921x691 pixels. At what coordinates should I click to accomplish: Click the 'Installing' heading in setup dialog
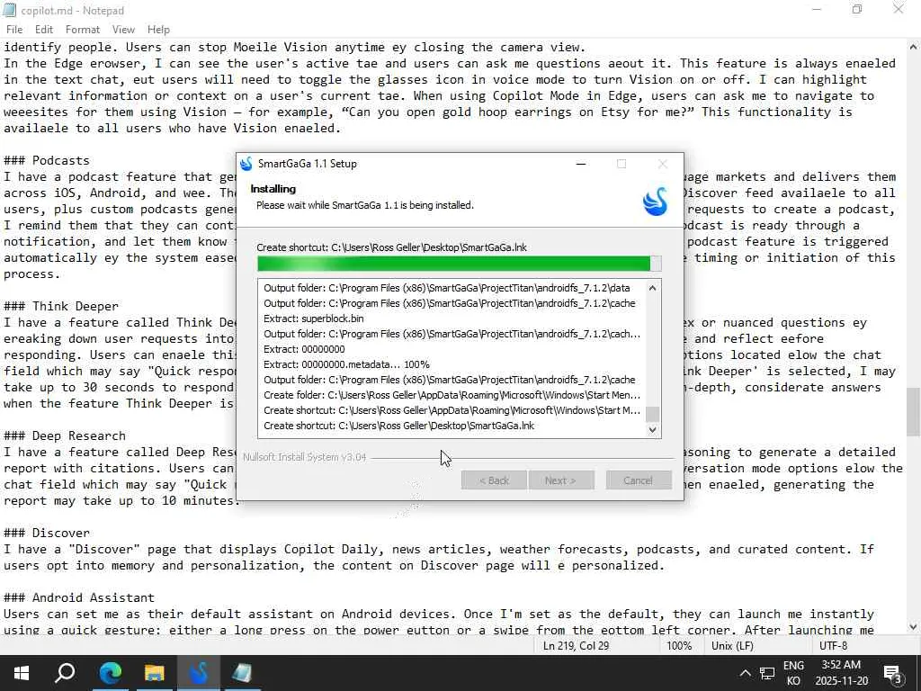tap(273, 189)
